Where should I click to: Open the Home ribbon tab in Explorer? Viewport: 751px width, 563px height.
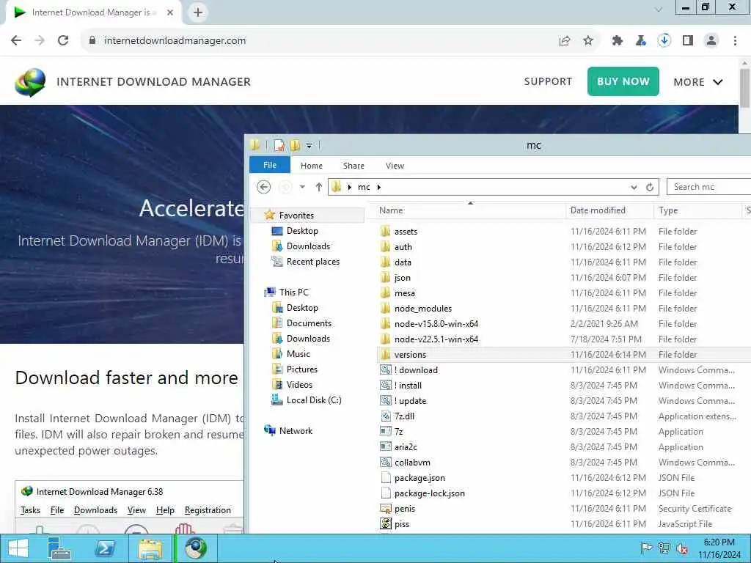click(311, 166)
